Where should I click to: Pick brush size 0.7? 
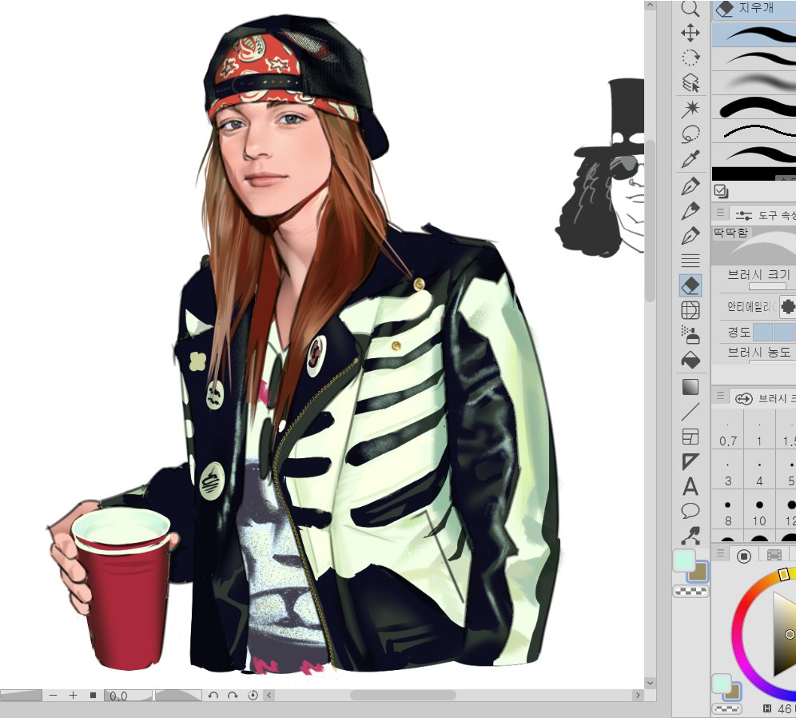click(x=727, y=429)
